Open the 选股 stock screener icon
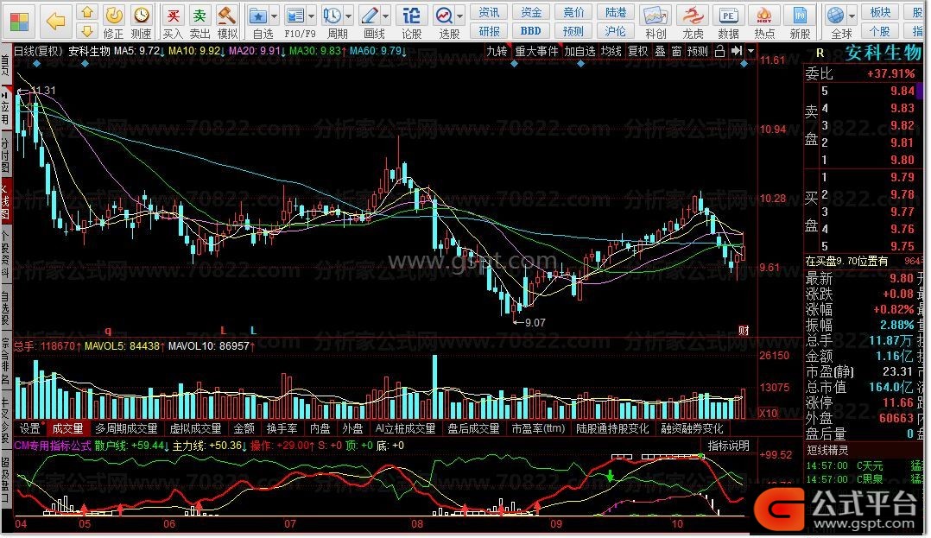This screenshot has height=538, width=931. click(444, 16)
